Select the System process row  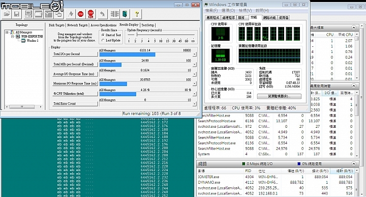tap(276, 154)
